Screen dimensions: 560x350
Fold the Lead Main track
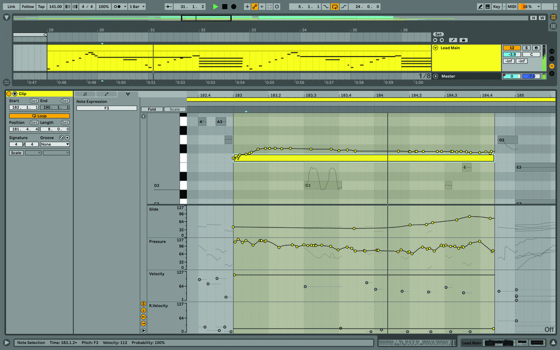coord(436,48)
